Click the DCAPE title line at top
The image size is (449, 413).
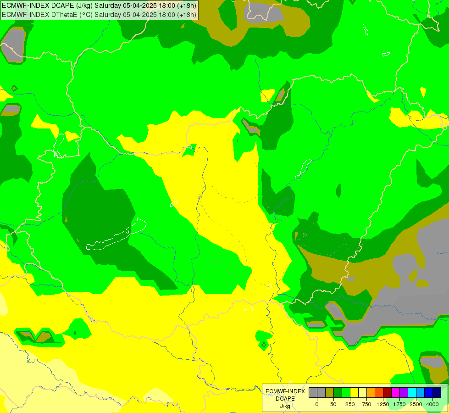click(x=99, y=6)
